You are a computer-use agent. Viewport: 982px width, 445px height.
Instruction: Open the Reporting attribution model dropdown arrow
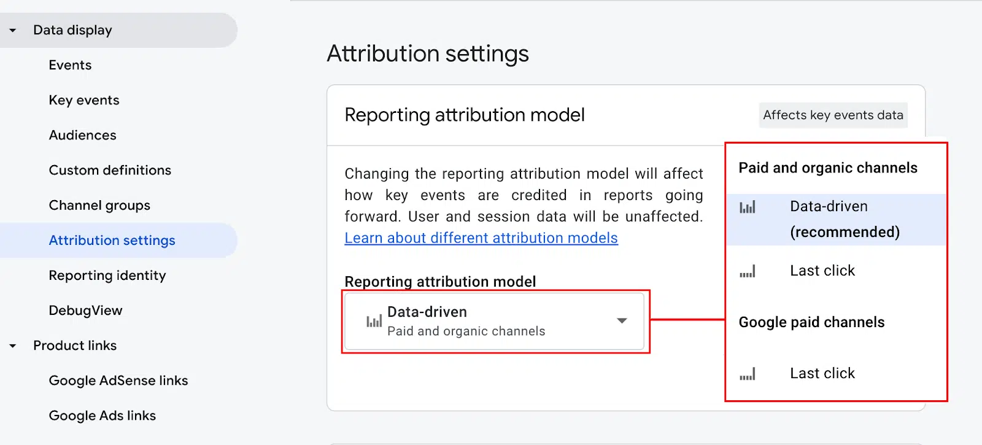point(622,321)
